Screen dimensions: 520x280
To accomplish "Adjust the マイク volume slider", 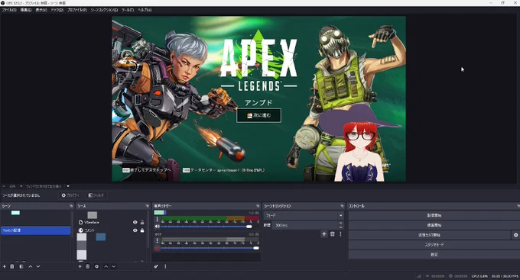I will (x=210, y=248).
